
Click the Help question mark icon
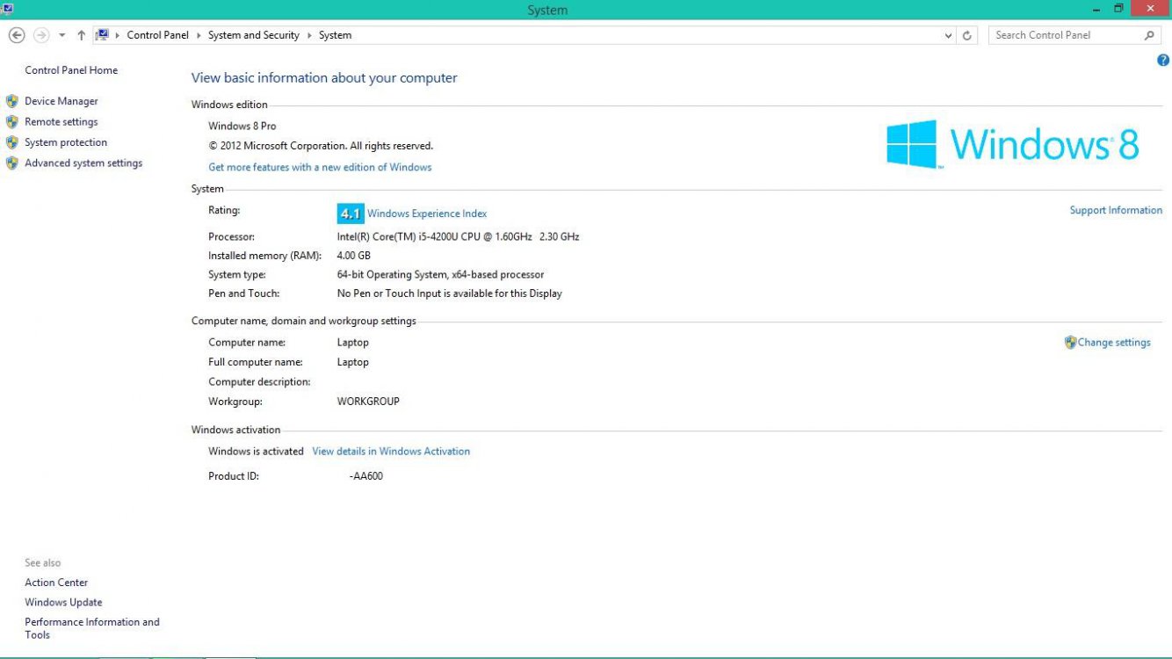point(1162,59)
